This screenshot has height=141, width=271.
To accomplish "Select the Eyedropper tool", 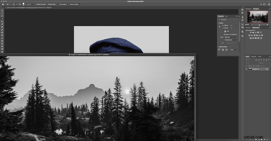I will [2, 24].
